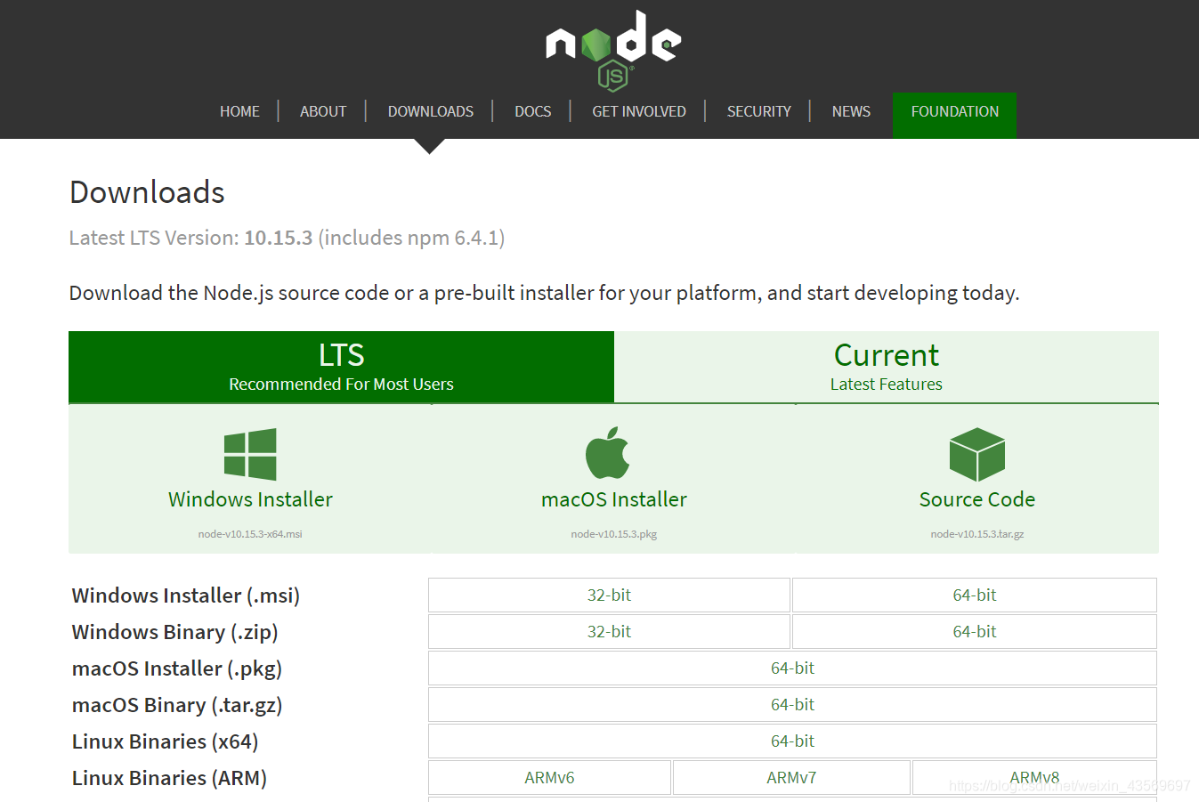Open the HOME menu item

[239, 111]
